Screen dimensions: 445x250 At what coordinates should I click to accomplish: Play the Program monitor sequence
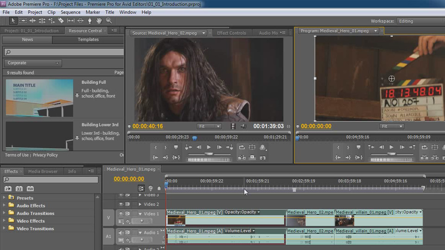click(x=392, y=147)
